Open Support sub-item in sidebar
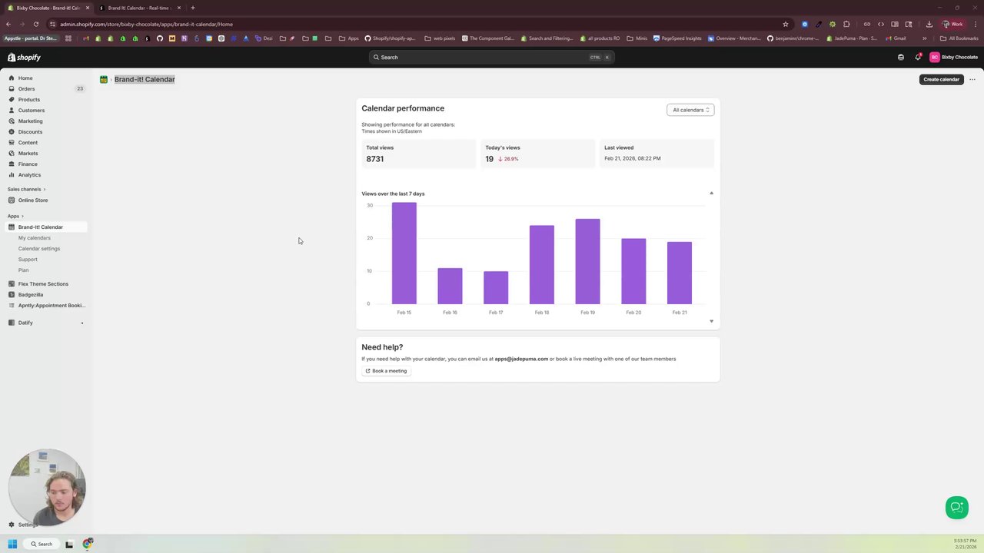 [28, 260]
